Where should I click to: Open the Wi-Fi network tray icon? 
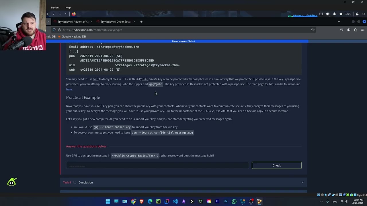(x=342, y=201)
